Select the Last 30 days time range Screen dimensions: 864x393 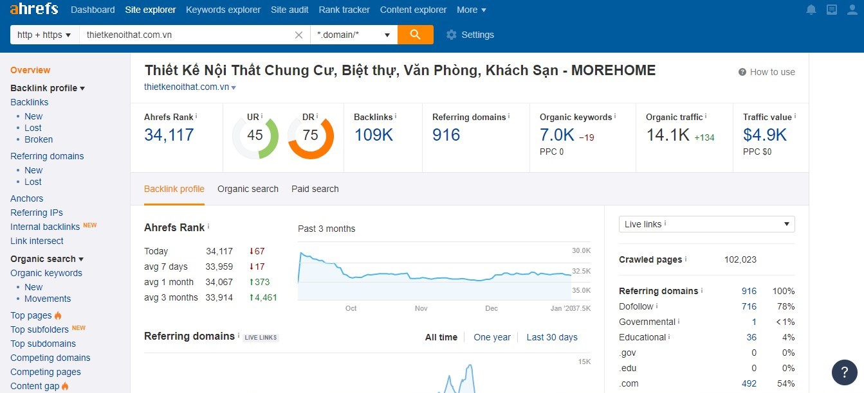tap(551, 337)
